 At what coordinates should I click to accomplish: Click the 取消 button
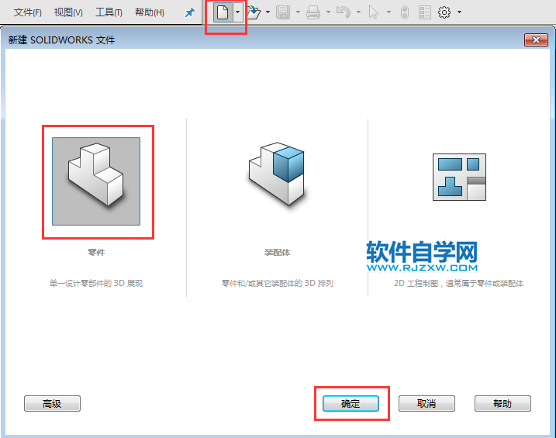tap(426, 404)
